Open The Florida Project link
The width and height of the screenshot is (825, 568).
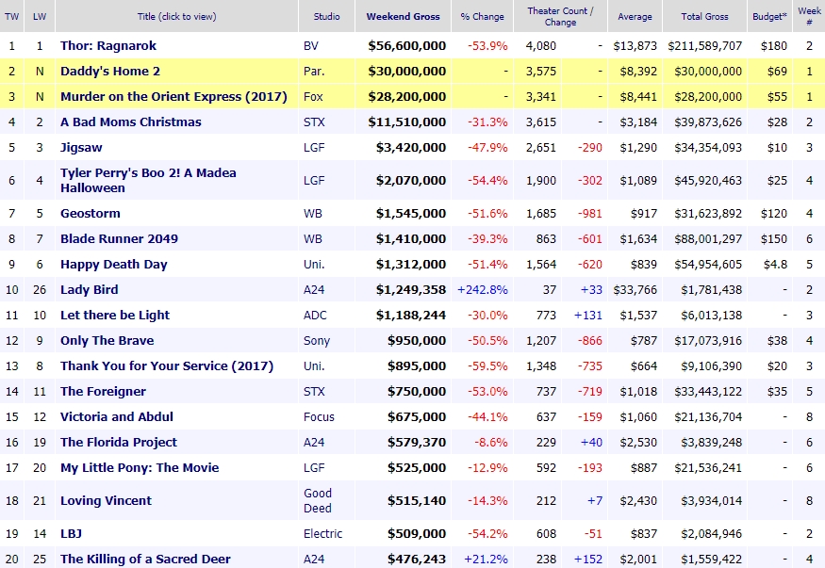point(119,443)
